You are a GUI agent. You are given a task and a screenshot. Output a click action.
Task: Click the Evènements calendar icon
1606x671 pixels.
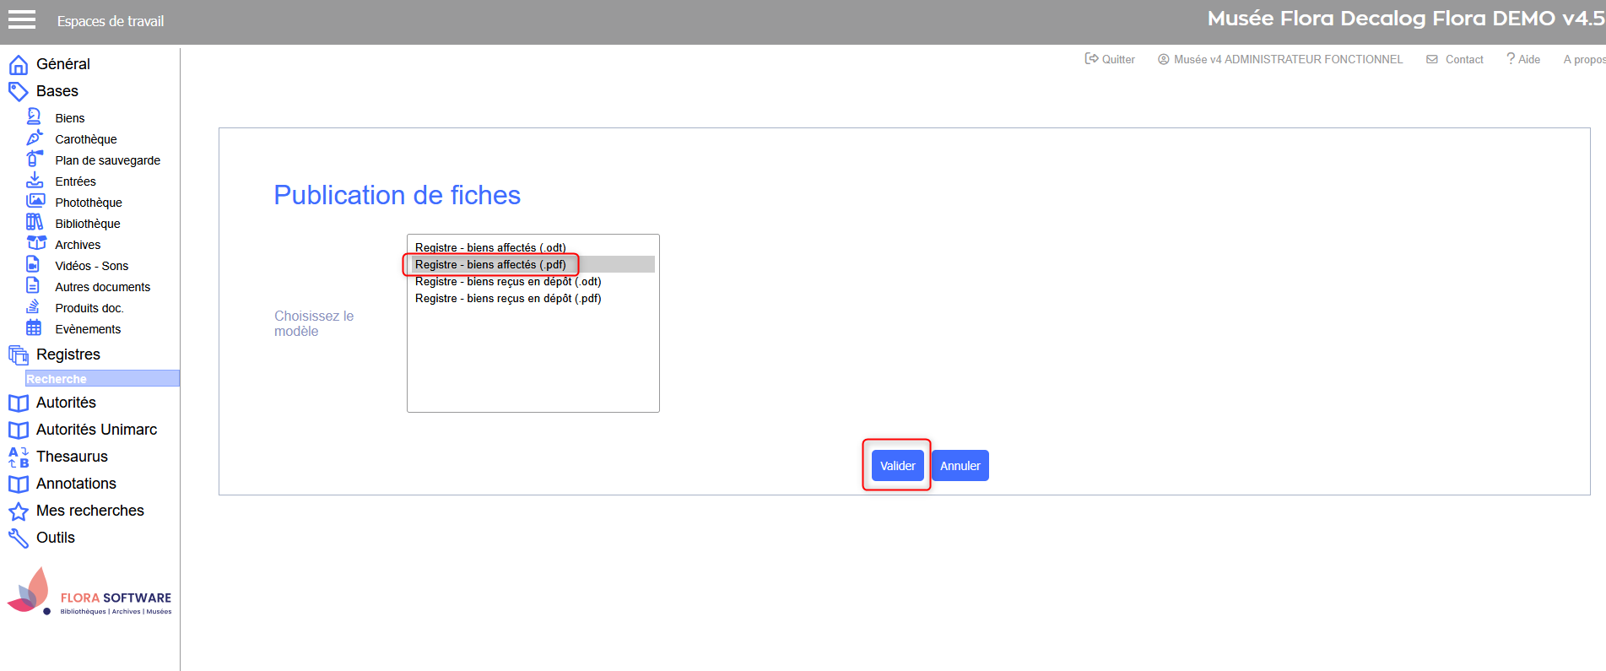point(34,327)
